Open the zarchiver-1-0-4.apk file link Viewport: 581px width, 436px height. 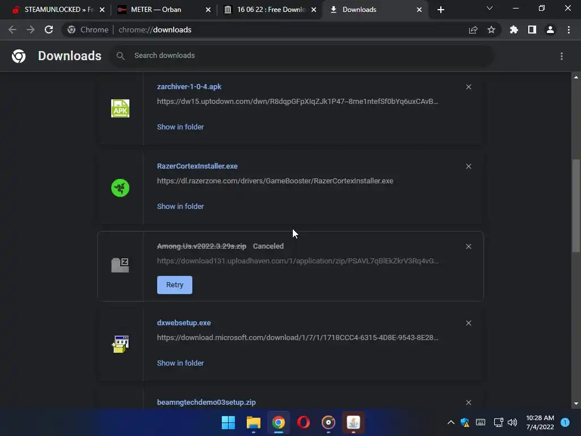click(189, 87)
